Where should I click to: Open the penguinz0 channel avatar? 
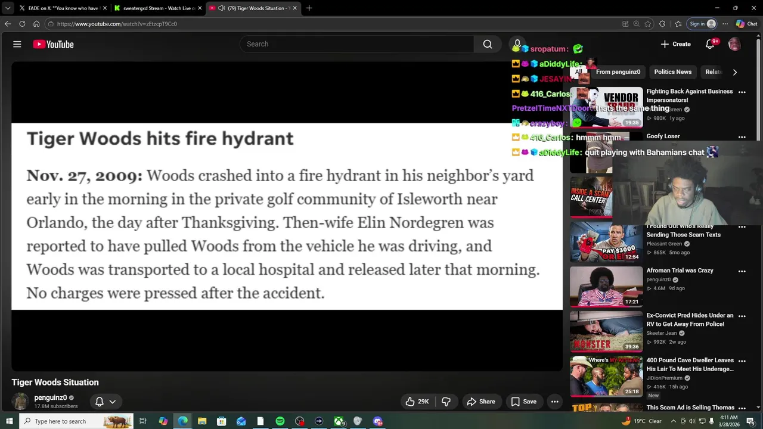click(x=20, y=402)
